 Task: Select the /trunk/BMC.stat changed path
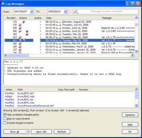(x=26, y=103)
